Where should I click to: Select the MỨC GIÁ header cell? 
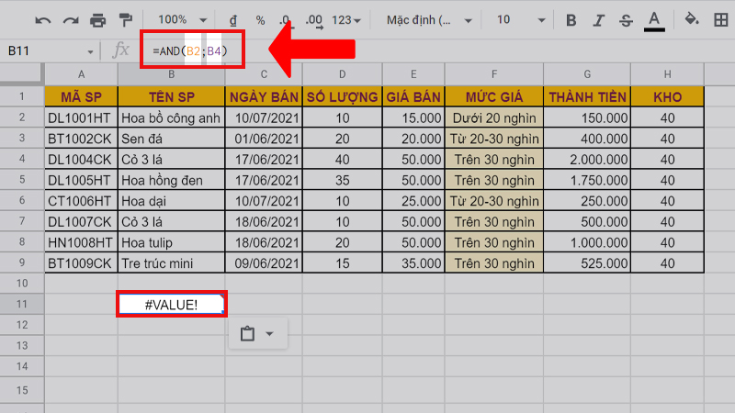click(494, 97)
